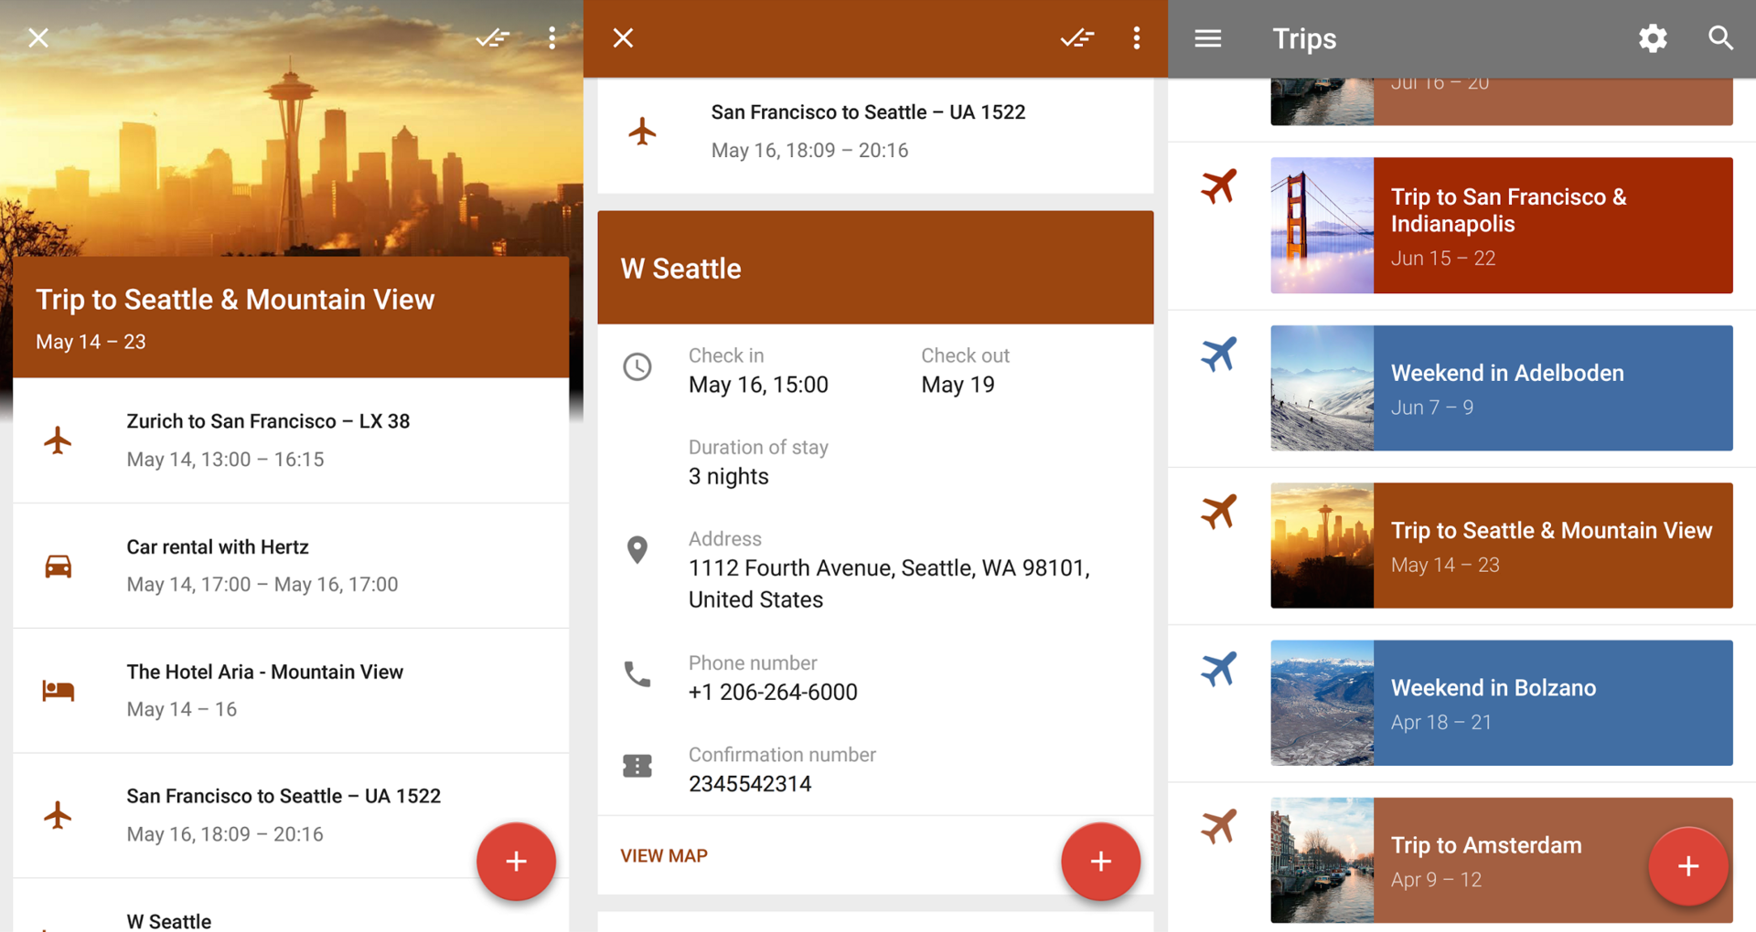
Task: Open Weekend in Adelboden trip card
Action: click(1551, 388)
